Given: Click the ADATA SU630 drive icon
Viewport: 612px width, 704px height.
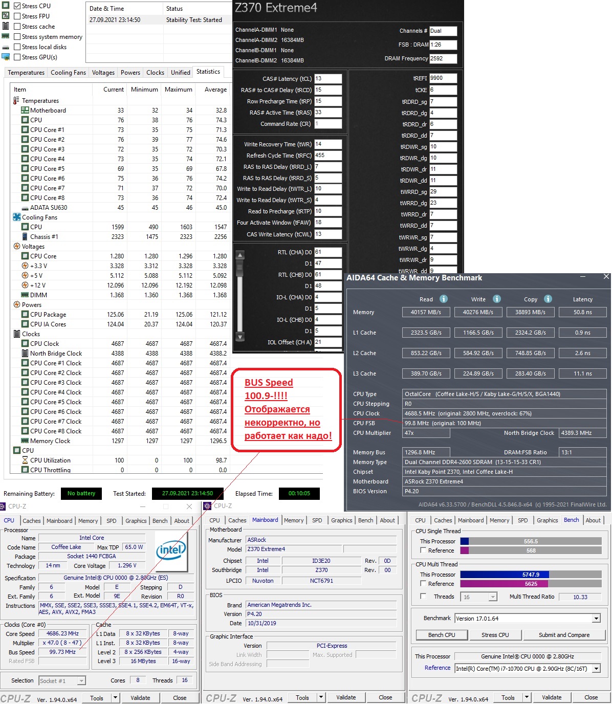Looking at the screenshot, I should tap(25, 207).
